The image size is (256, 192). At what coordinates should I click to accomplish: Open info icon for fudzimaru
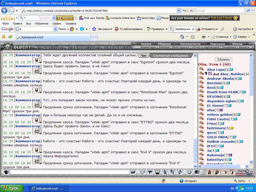coord(232,128)
